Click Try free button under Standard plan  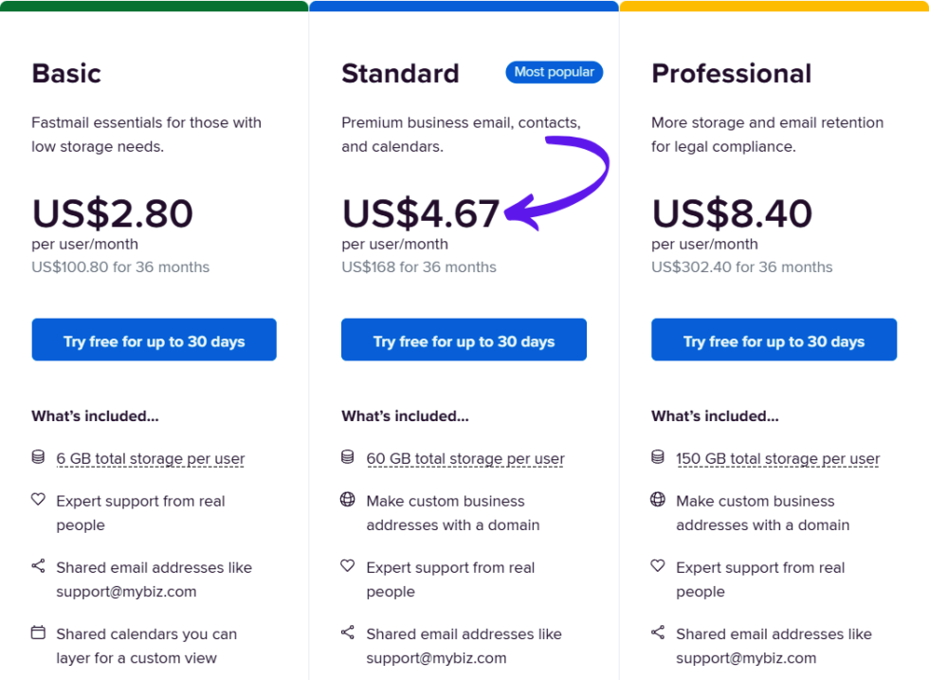click(464, 340)
